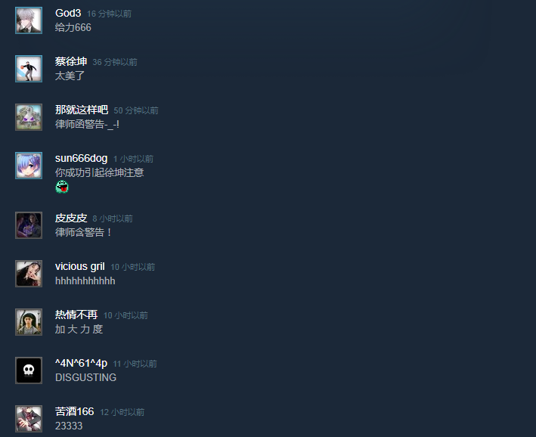Open sun666dog's profile name link
The height and width of the screenshot is (437, 536).
point(82,158)
